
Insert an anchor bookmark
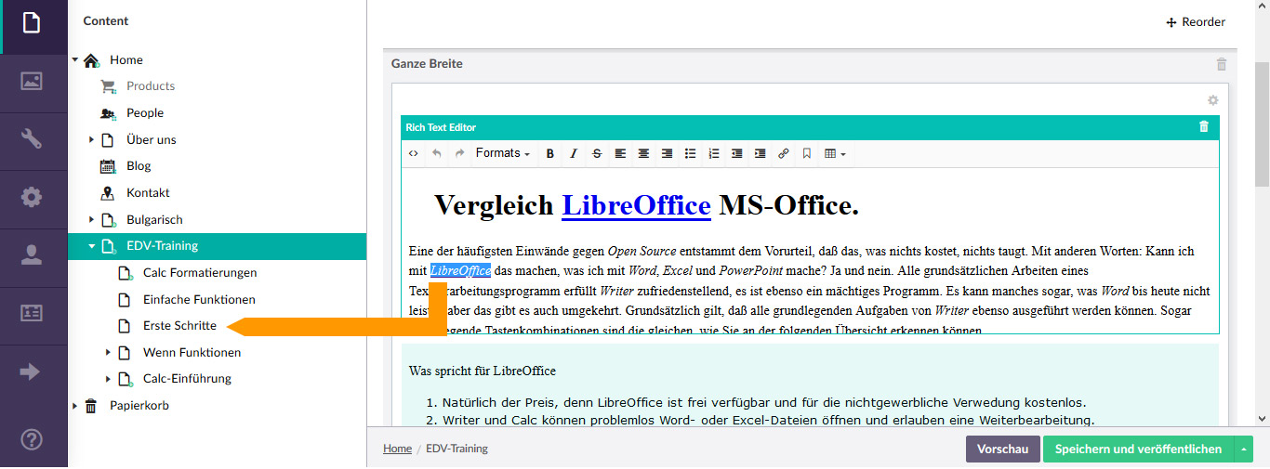coord(806,153)
